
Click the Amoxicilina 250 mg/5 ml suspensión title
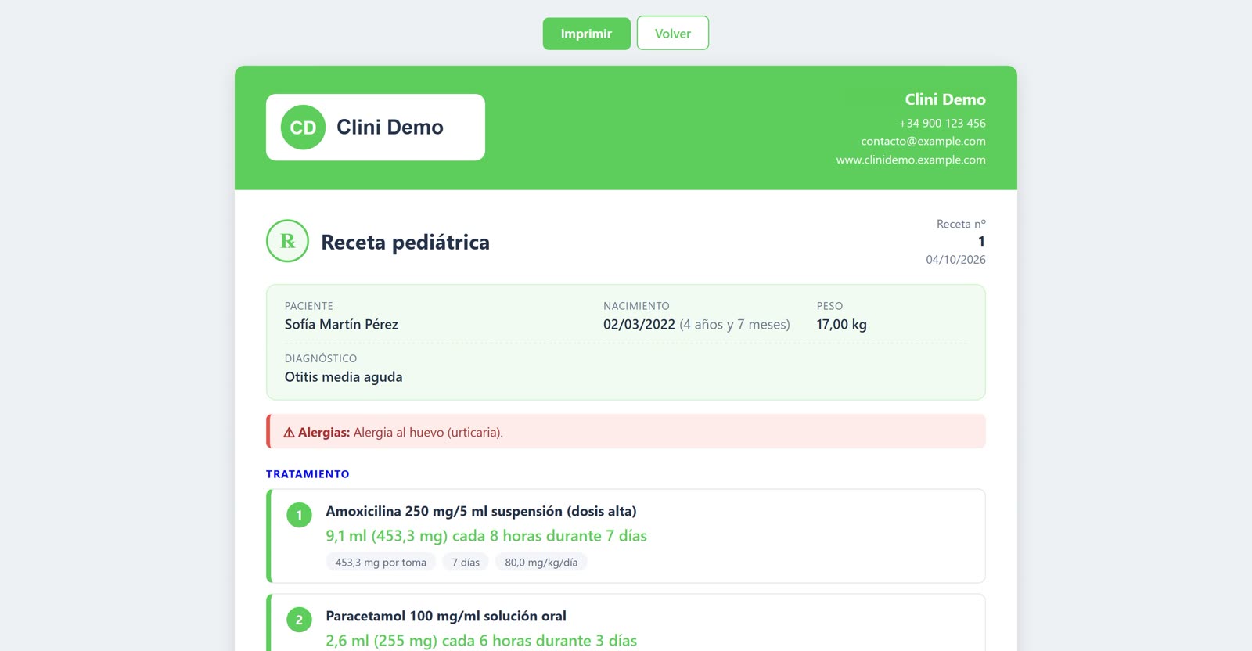(x=481, y=511)
